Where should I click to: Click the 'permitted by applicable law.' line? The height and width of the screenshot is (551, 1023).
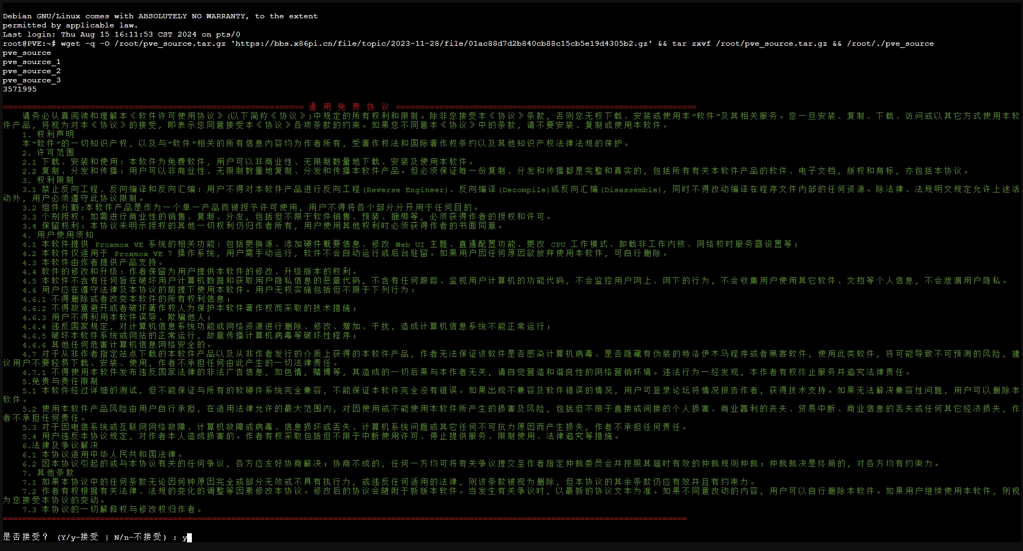[x=70, y=25]
